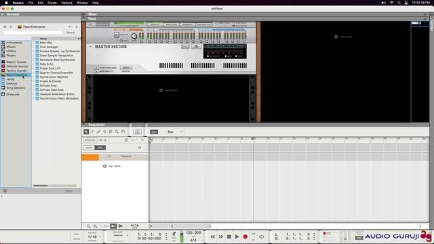This screenshot has width=434, height=244.
Task: Click the Monitor speaker icon in Hardware Interface
Action: pos(117,35)
